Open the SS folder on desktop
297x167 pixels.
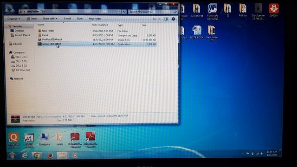click(x=227, y=10)
